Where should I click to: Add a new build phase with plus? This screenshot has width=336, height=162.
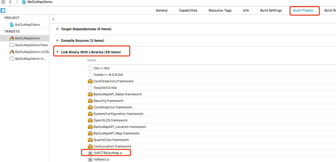pos(53,19)
